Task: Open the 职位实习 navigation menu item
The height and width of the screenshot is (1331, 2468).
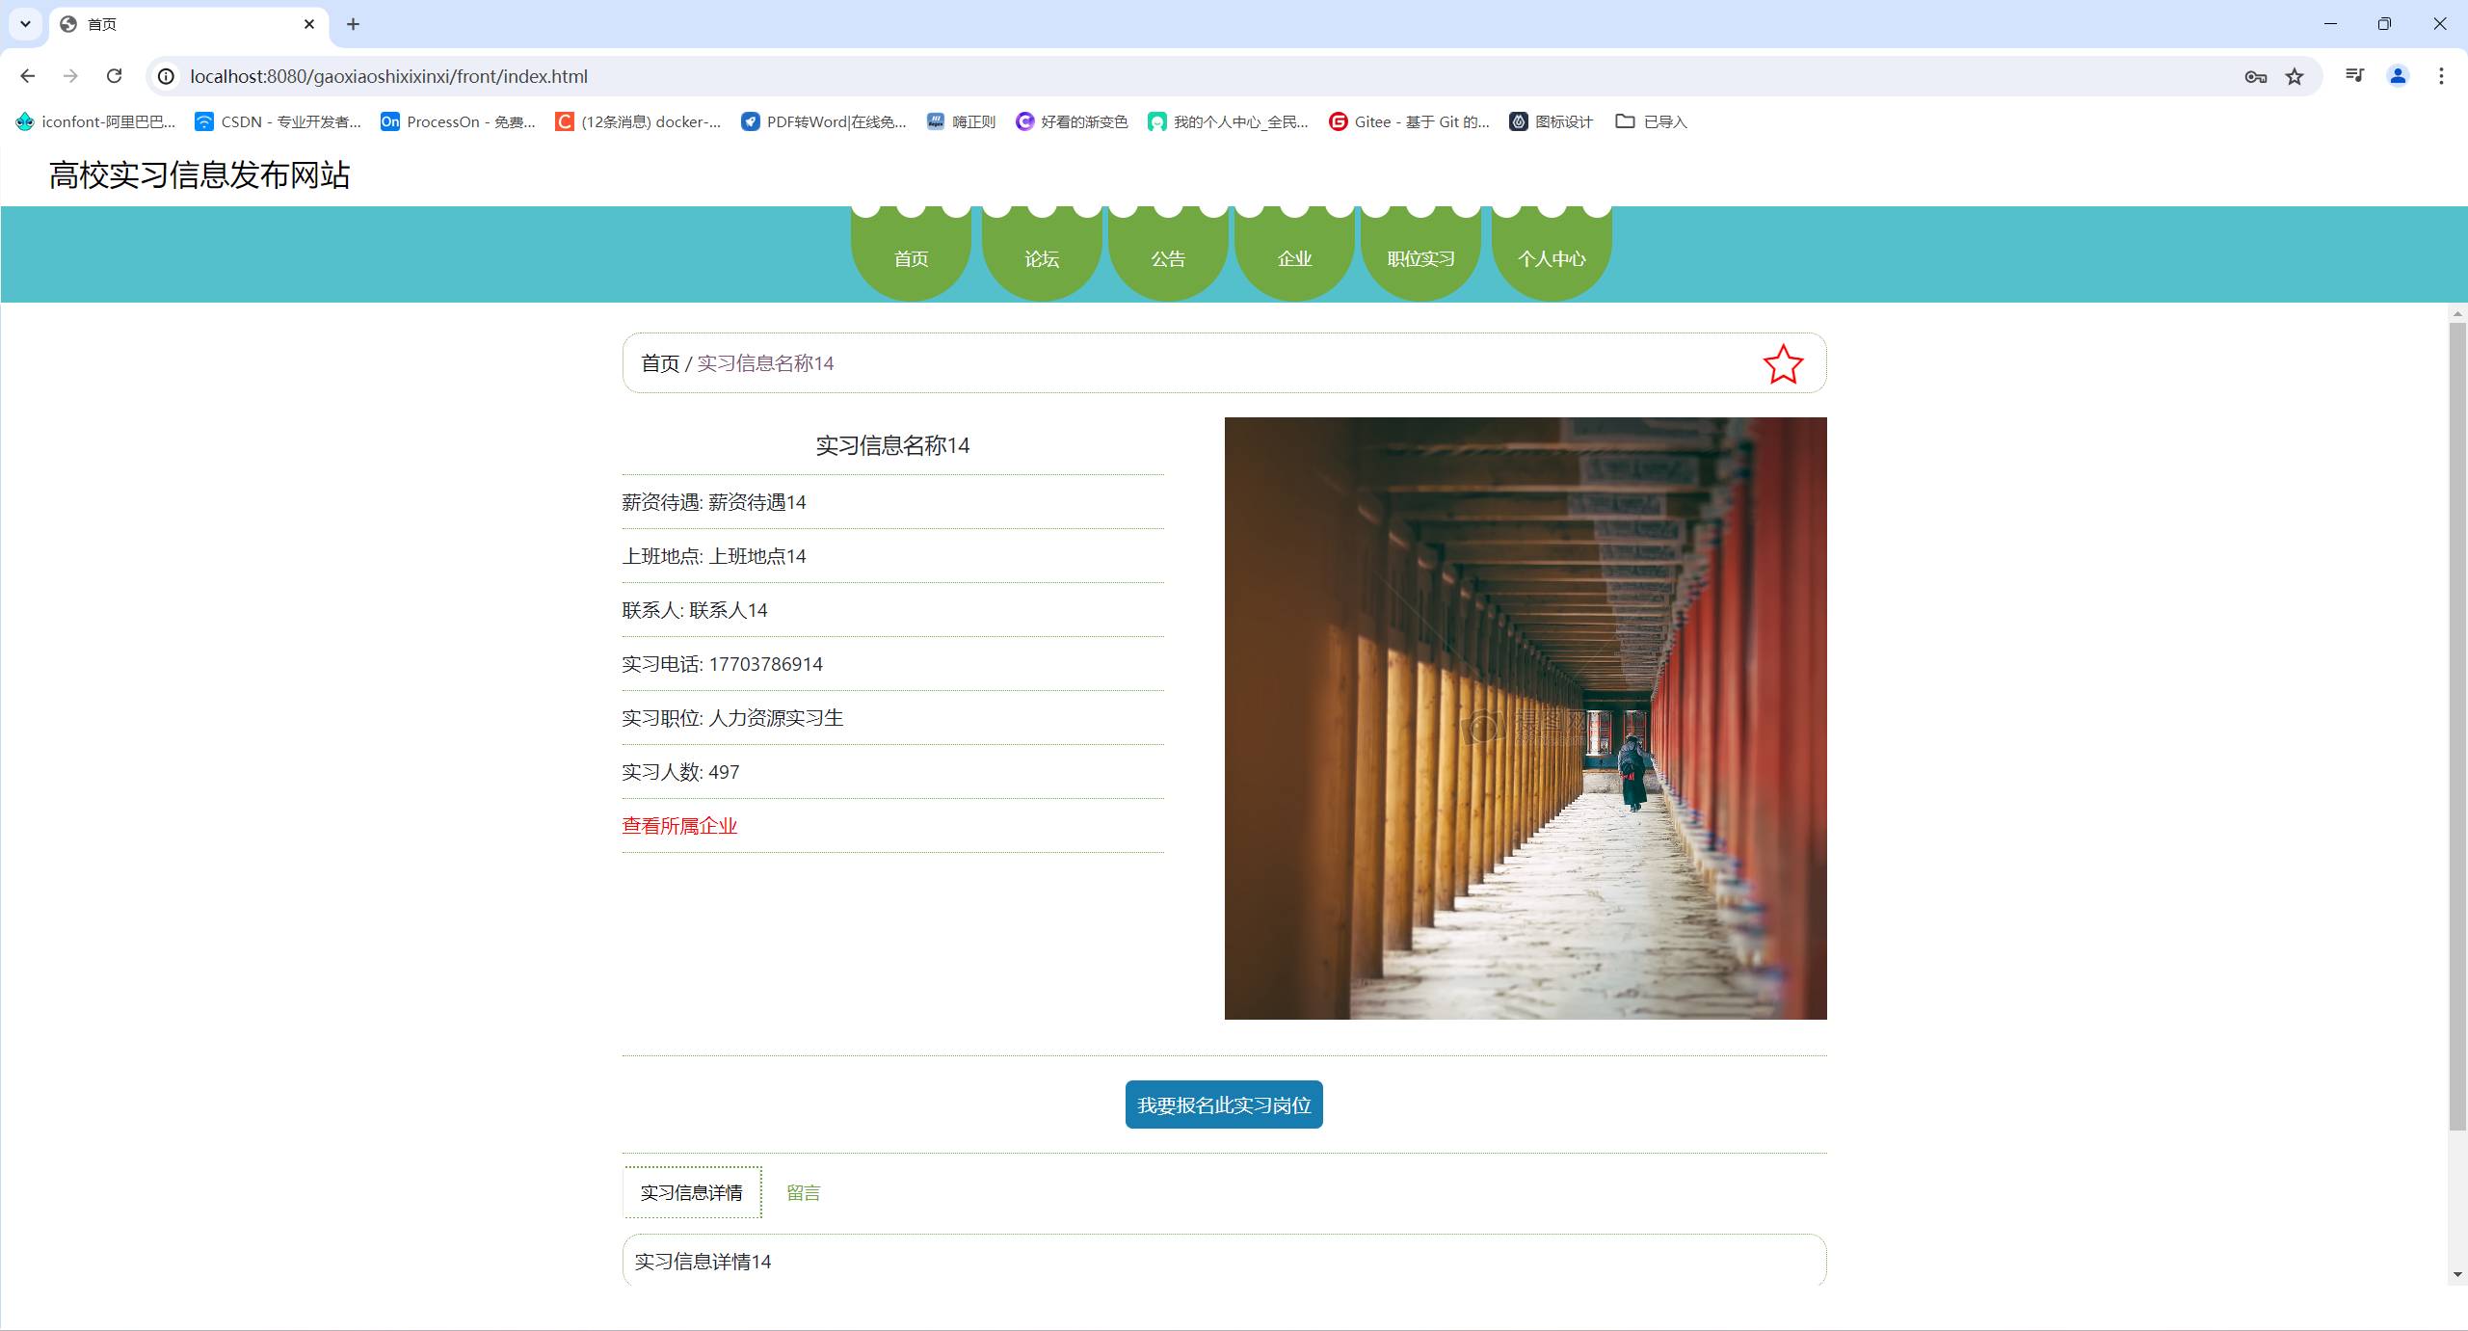Action: click(1420, 258)
